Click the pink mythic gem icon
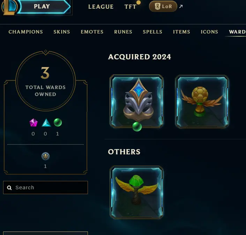Screen dimensions: 246x235 [x=33, y=123]
